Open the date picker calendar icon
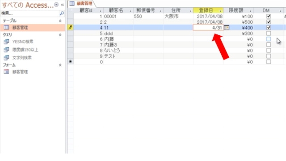Screen dimensions: 286x161 (x=227, y=28)
